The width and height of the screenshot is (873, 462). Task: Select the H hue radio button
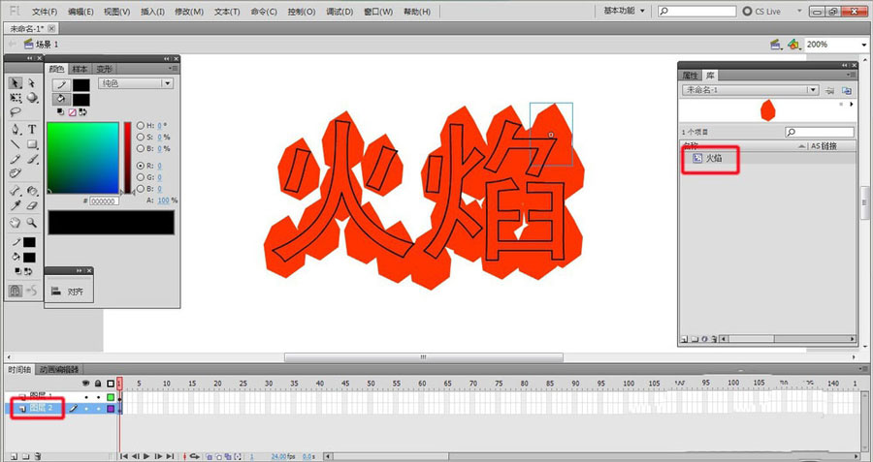(141, 125)
